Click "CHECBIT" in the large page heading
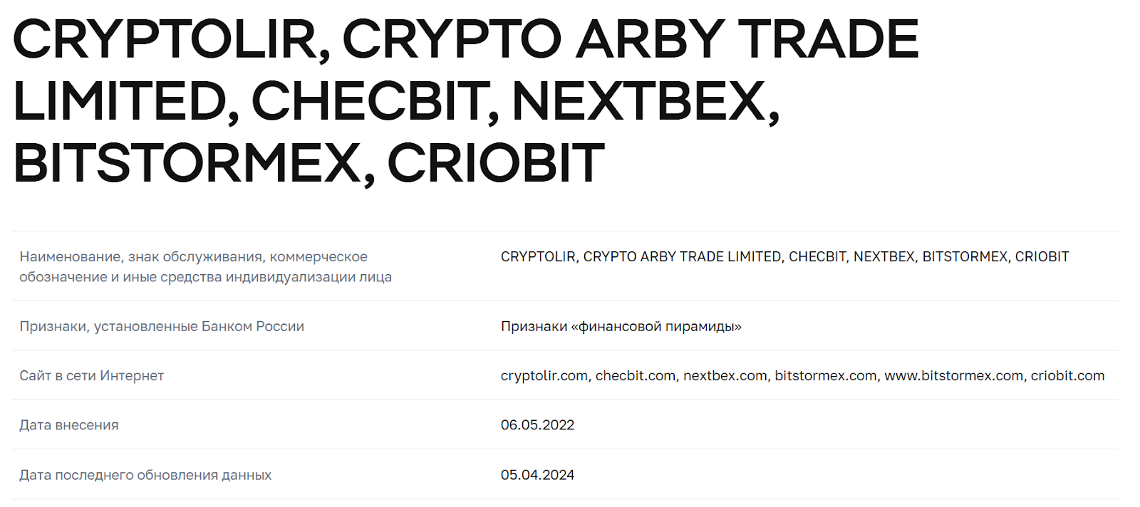 click(369, 101)
